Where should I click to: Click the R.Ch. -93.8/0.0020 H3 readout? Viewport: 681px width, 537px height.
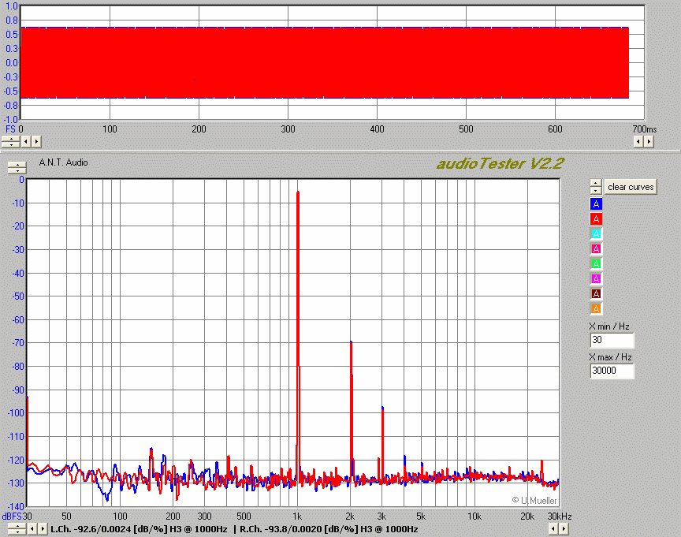(x=329, y=529)
